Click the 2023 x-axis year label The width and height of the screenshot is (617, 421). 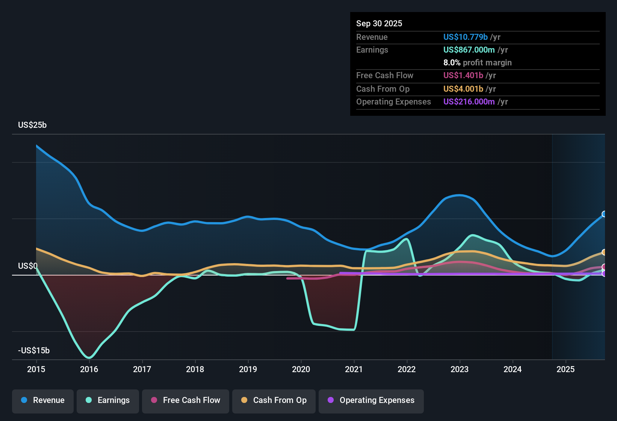point(460,369)
